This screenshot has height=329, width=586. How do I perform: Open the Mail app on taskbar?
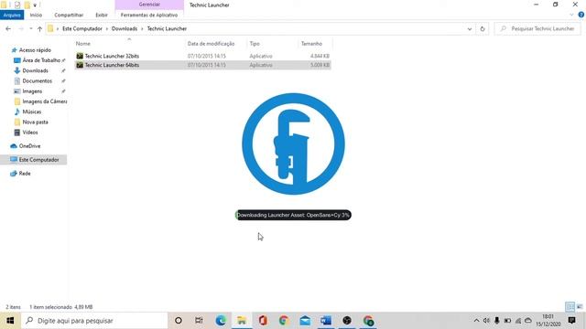(305, 321)
